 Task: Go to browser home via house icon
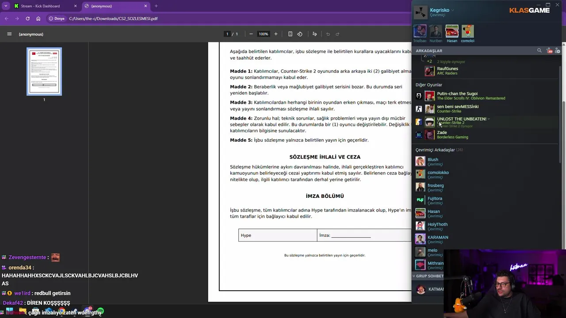click(38, 19)
